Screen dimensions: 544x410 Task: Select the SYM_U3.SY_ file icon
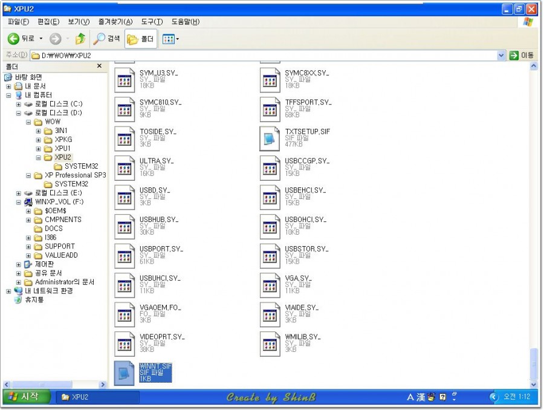coord(125,80)
